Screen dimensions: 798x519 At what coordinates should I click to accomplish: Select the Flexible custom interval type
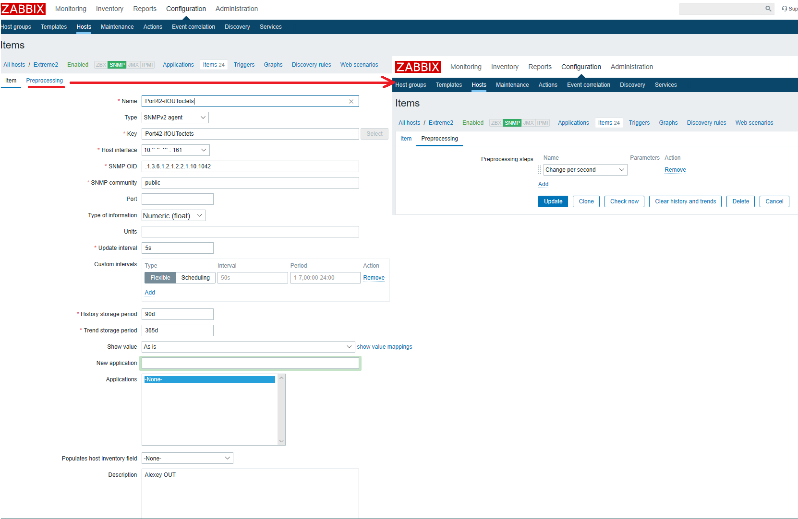pos(160,278)
